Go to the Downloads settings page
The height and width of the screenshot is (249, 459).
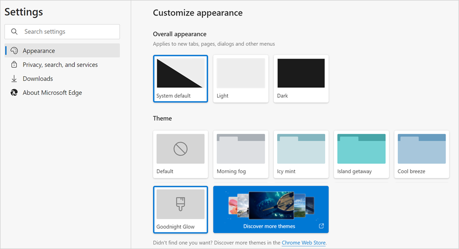[38, 79]
